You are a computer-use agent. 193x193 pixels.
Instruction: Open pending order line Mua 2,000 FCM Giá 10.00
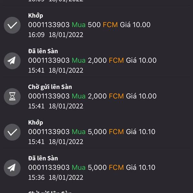coord(92,96)
